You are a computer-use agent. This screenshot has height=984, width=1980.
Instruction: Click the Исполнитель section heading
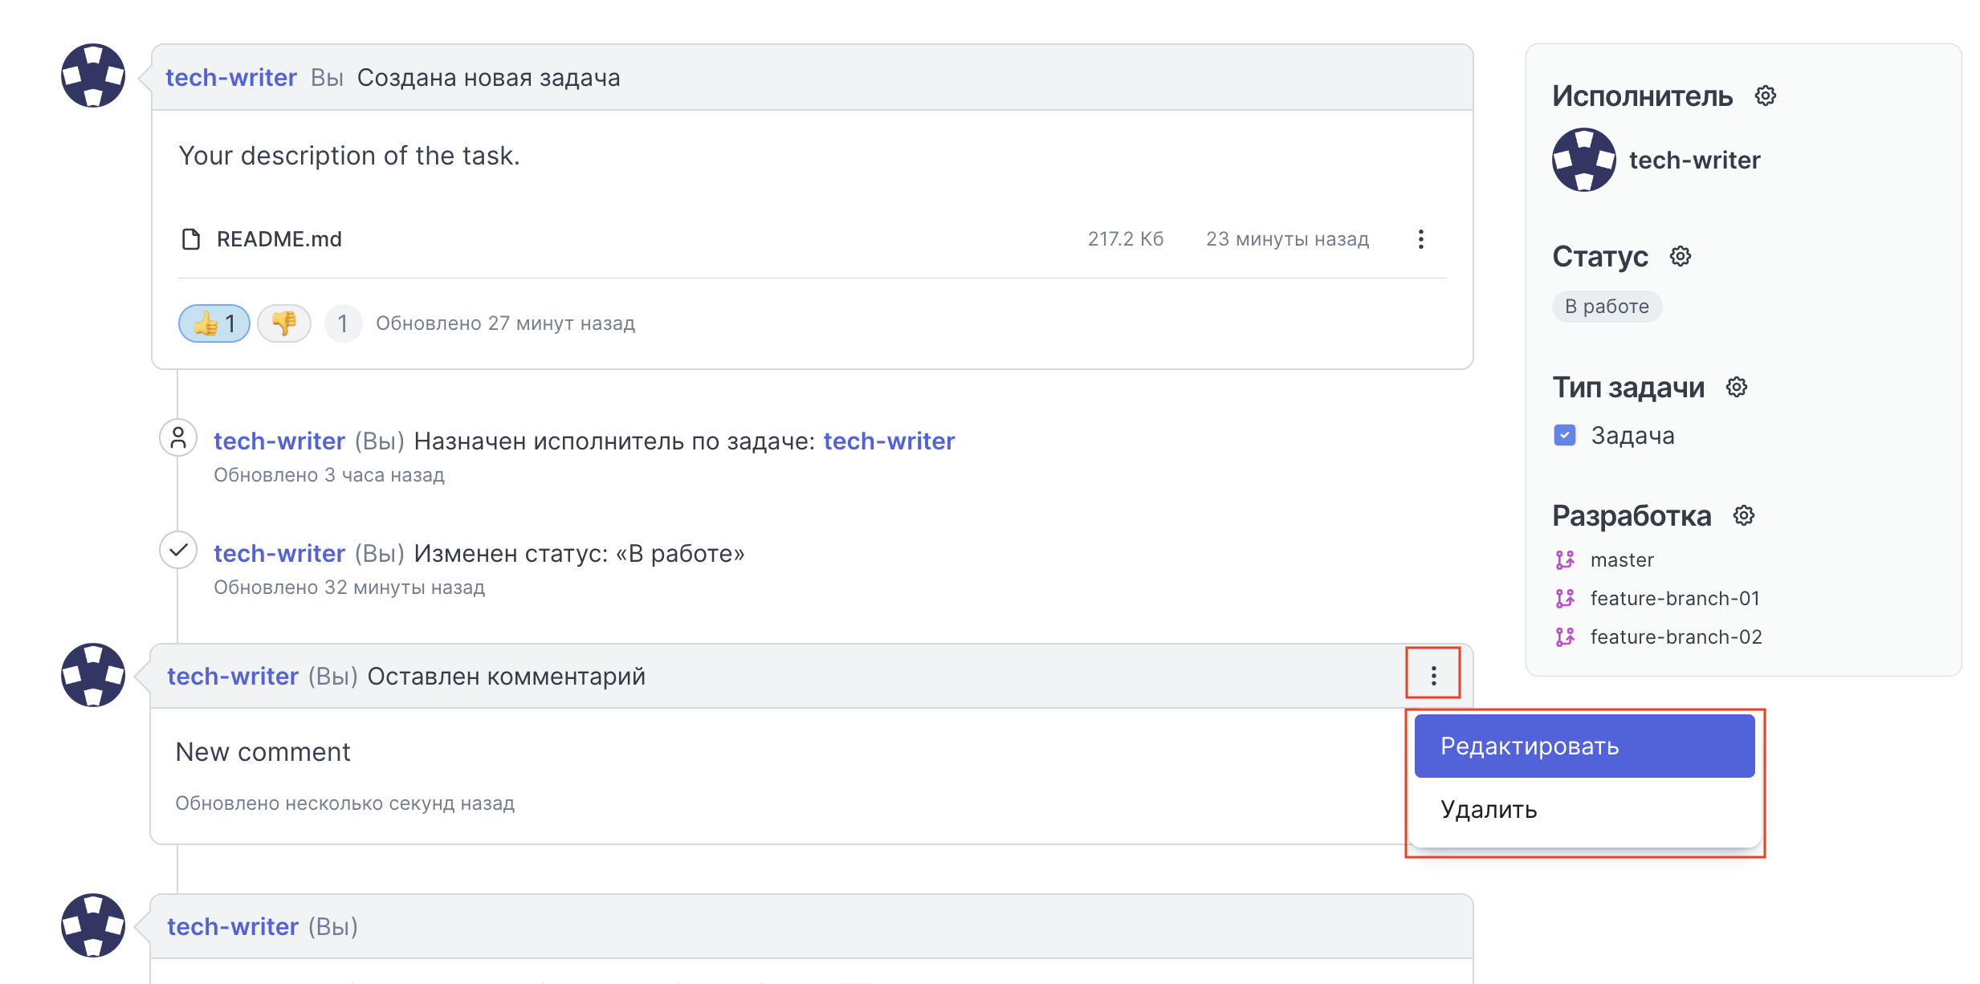[1643, 96]
